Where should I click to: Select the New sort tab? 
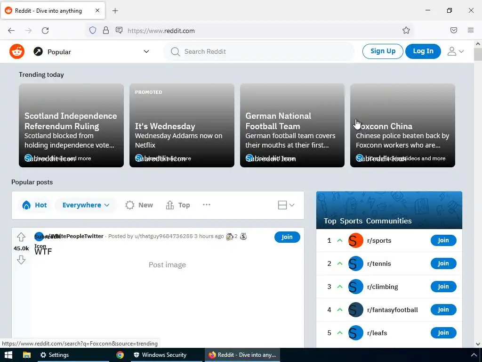click(139, 205)
